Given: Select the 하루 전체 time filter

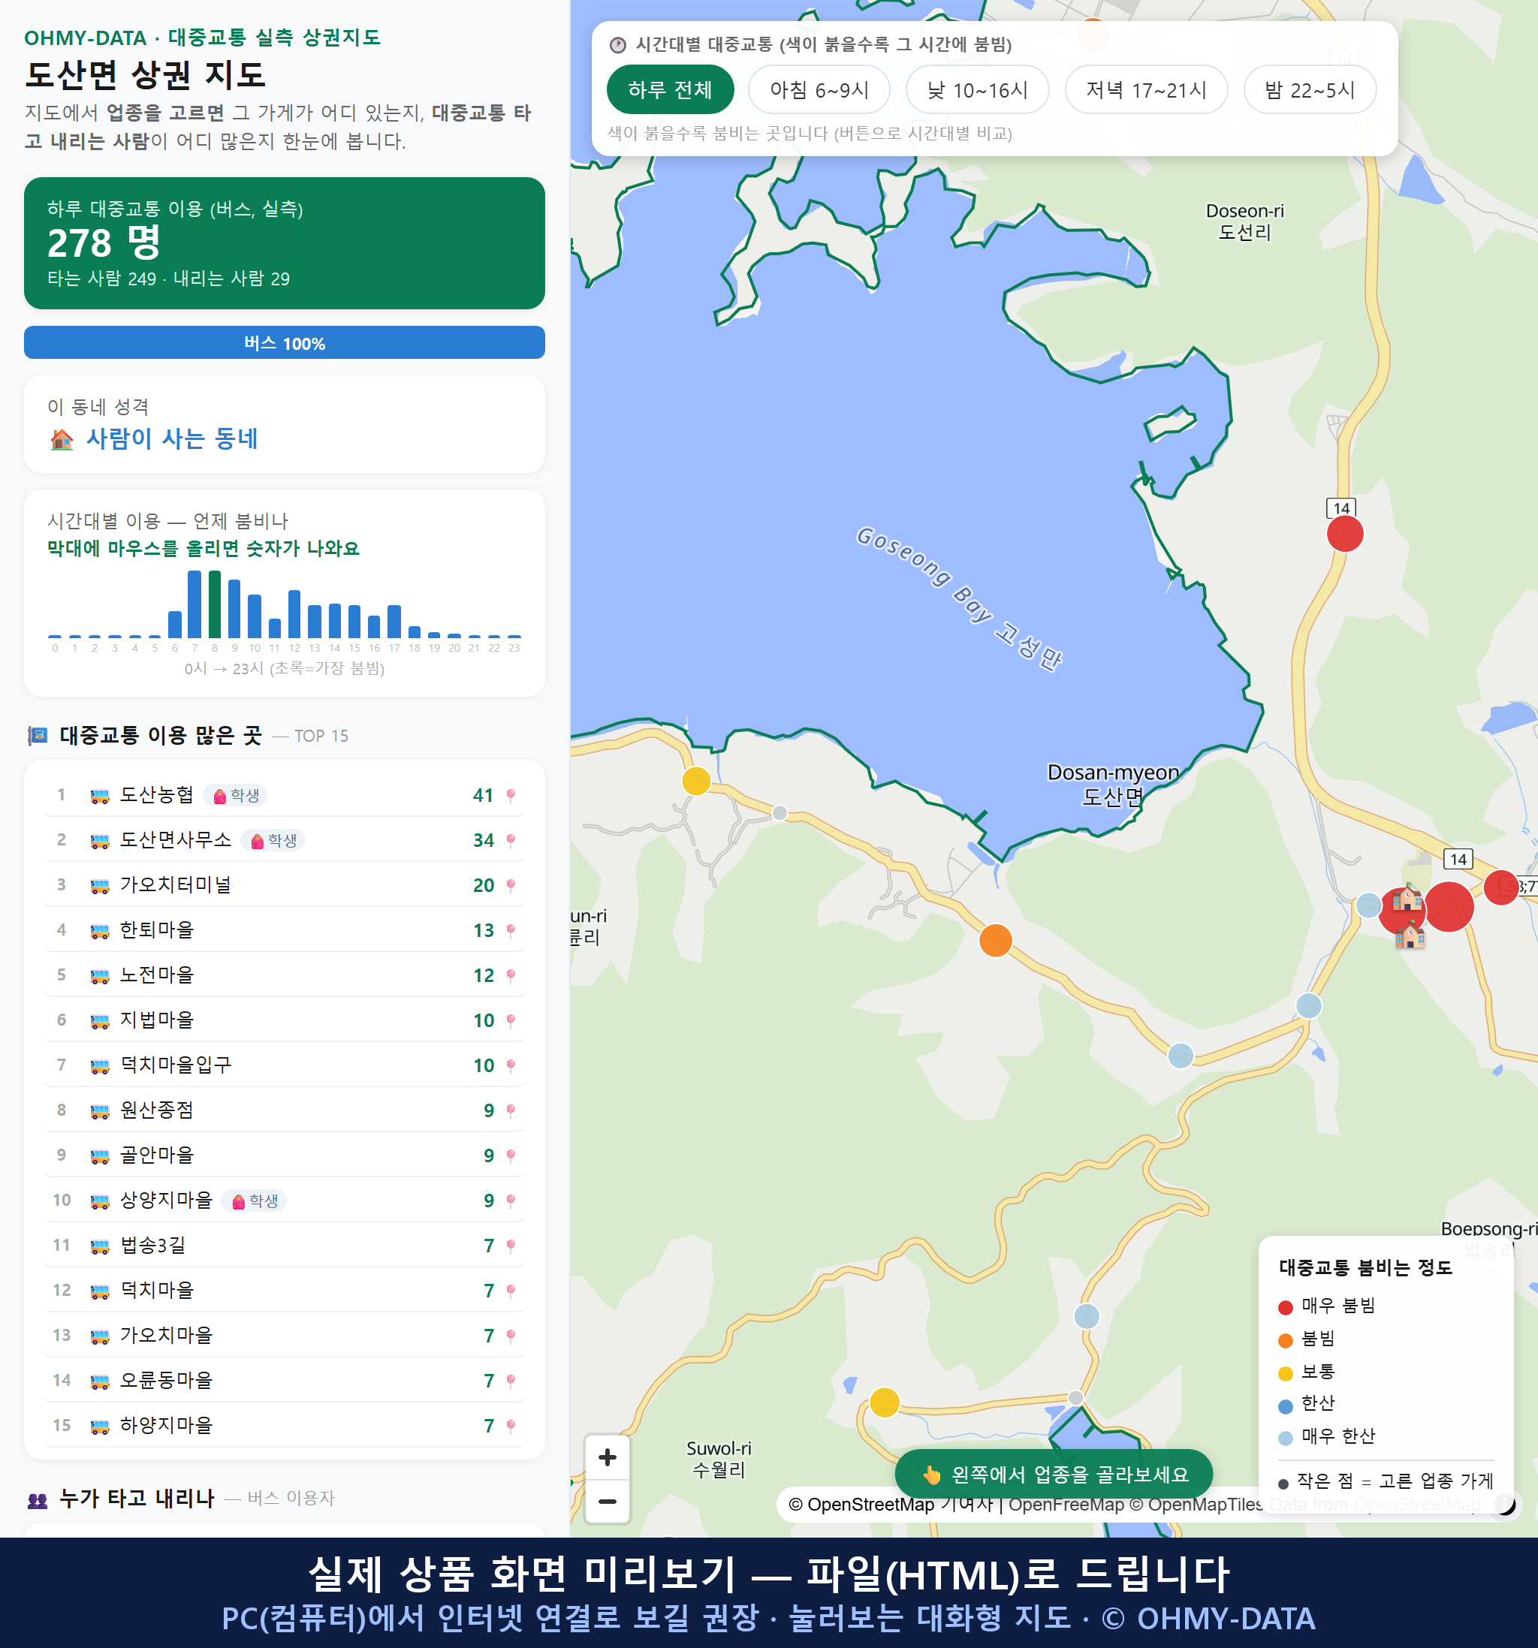Looking at the screenshot, I should (x=670, y=89).
